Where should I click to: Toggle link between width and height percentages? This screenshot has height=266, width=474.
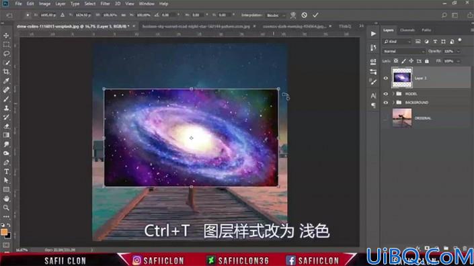coord(123,15)
